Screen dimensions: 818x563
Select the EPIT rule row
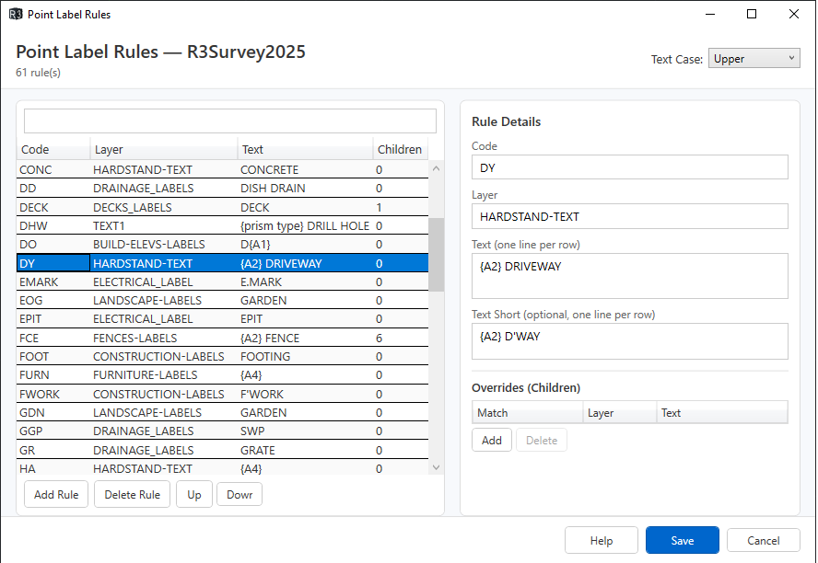coord(223,318)
